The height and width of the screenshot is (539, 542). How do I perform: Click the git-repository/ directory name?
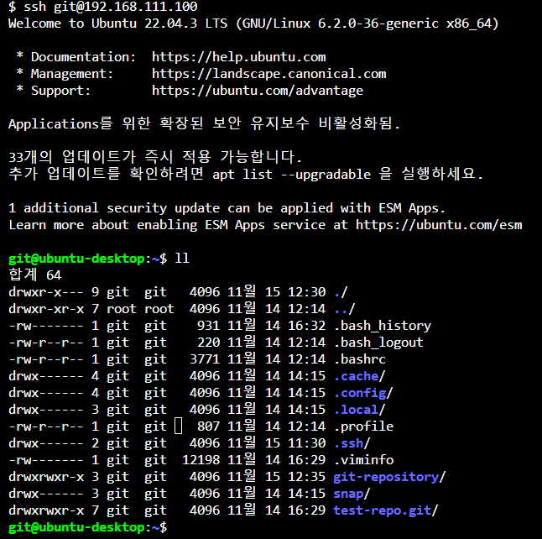point(389,477)
